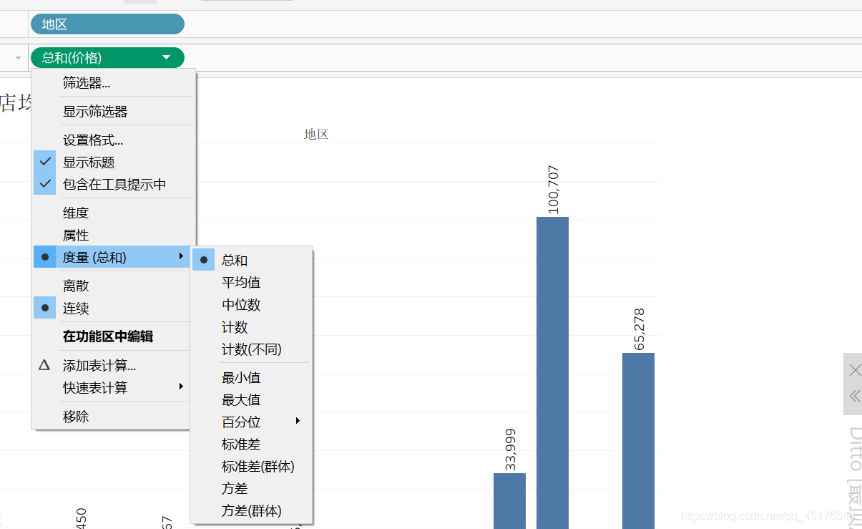The height and width of the screenshot is (529, 862).
Task: Click 移除 to remove the pill
Action: 113,417
